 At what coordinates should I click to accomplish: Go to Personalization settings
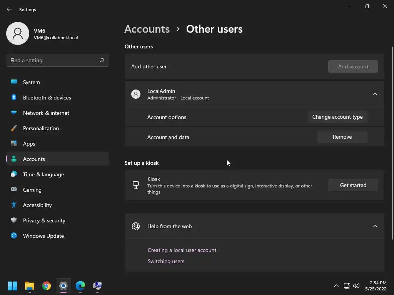coord(41,128)
